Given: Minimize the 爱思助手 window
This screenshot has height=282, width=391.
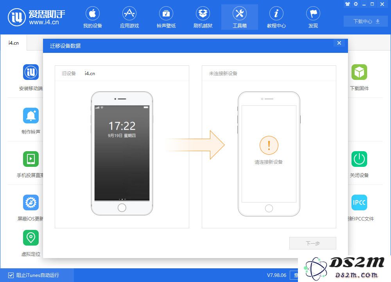Looking at the screenshot, I should [x=364, y=4].
